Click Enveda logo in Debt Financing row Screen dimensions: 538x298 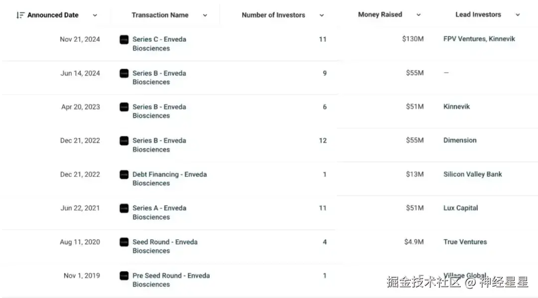click(x=124, y=175)
